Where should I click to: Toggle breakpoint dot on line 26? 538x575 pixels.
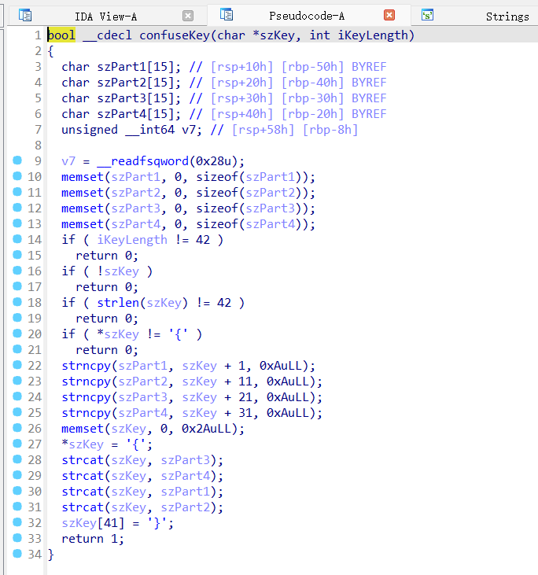pos(17,428)
